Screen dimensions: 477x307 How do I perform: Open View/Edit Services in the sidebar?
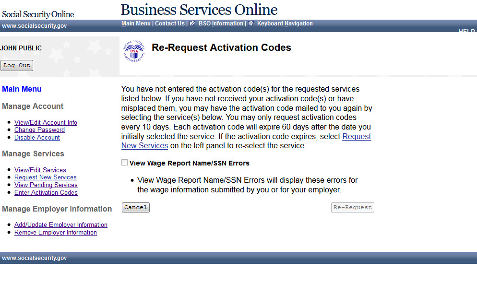pos(40,170)
